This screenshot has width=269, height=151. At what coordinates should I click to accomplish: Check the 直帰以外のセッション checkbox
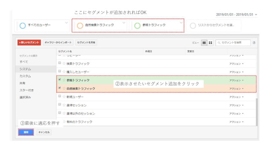tap(60, 113)
